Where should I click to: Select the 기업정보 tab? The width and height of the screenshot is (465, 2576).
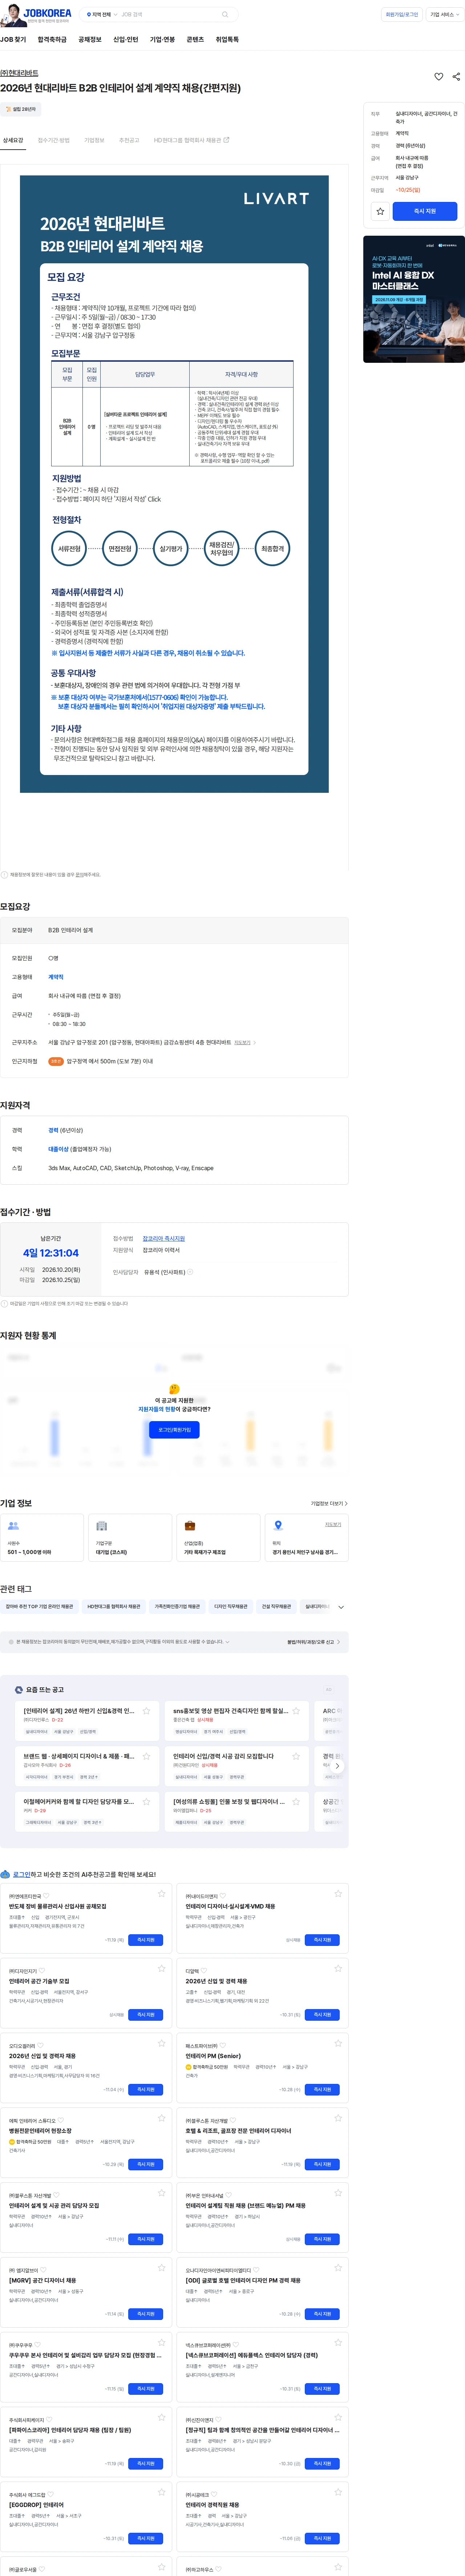point(94,140)
